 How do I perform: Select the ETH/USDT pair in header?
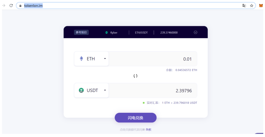pyautogui.click(x=141, y=32)
